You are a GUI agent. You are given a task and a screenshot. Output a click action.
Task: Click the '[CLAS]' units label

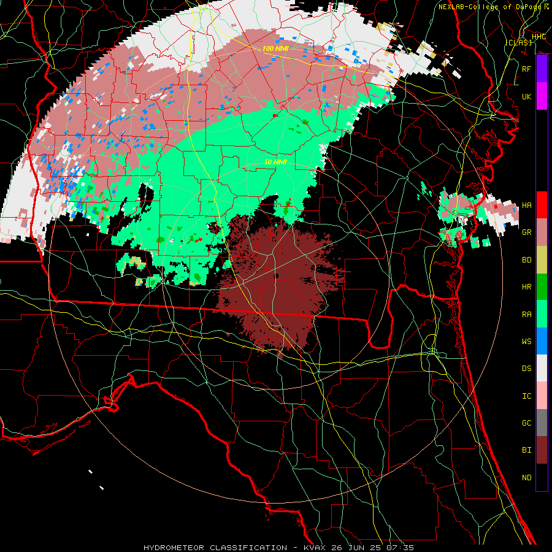tap(518, 42)
